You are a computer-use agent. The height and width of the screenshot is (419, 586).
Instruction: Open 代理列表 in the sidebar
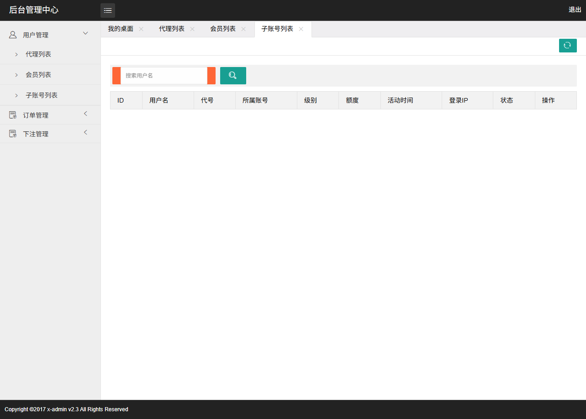38,54
